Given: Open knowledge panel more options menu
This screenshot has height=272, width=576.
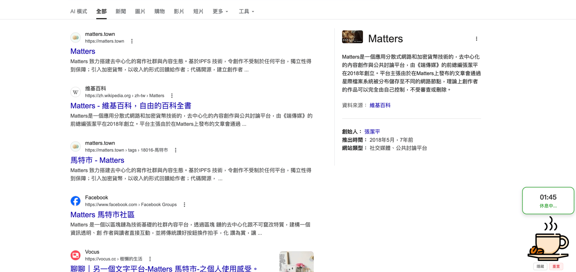Looking at the screenshot, I should pyautogui.click(x=476, y=39).
